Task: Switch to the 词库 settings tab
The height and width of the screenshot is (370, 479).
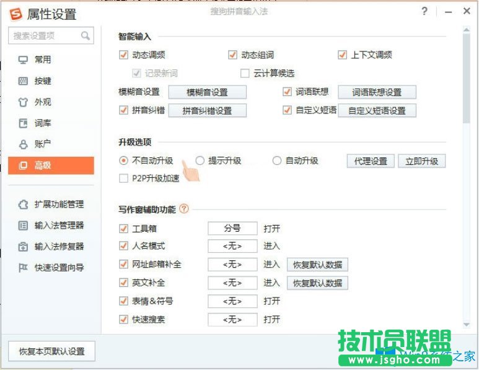Action: pyautogui.click(x=51, y=123)
